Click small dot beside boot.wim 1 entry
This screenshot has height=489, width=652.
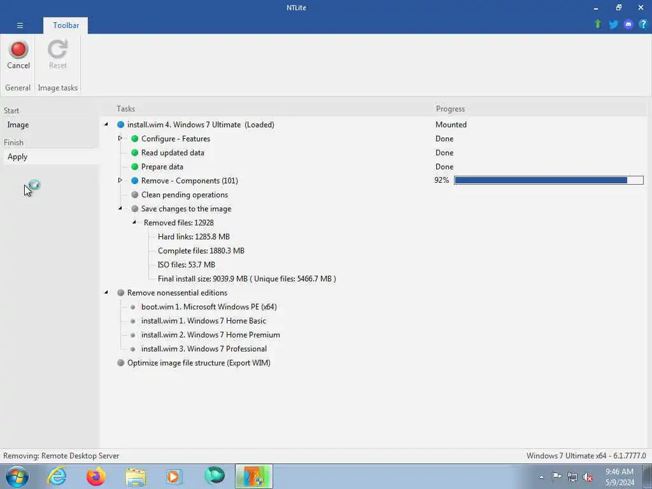133,308
